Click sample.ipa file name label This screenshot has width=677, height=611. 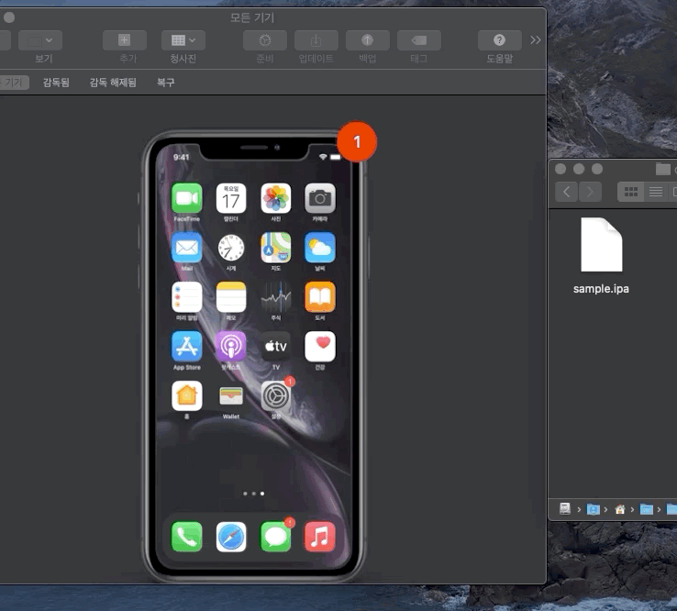[x=601, y=289]
